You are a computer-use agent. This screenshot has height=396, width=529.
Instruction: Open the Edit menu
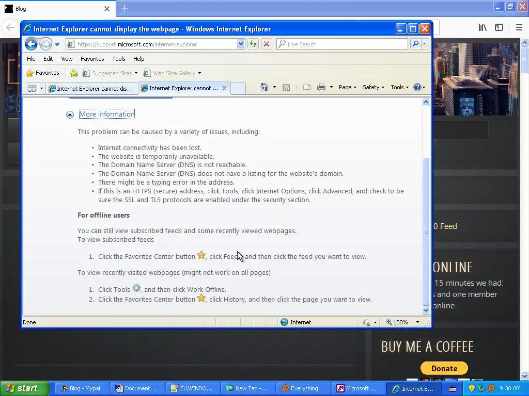pyautogui.click(x=48, y=59)
